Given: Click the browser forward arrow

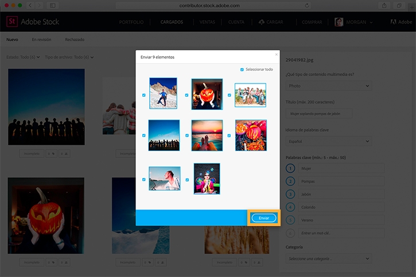Looking at the screenshot, I should (39, 5).
